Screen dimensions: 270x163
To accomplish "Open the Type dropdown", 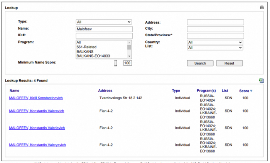I will pos(104,22).
